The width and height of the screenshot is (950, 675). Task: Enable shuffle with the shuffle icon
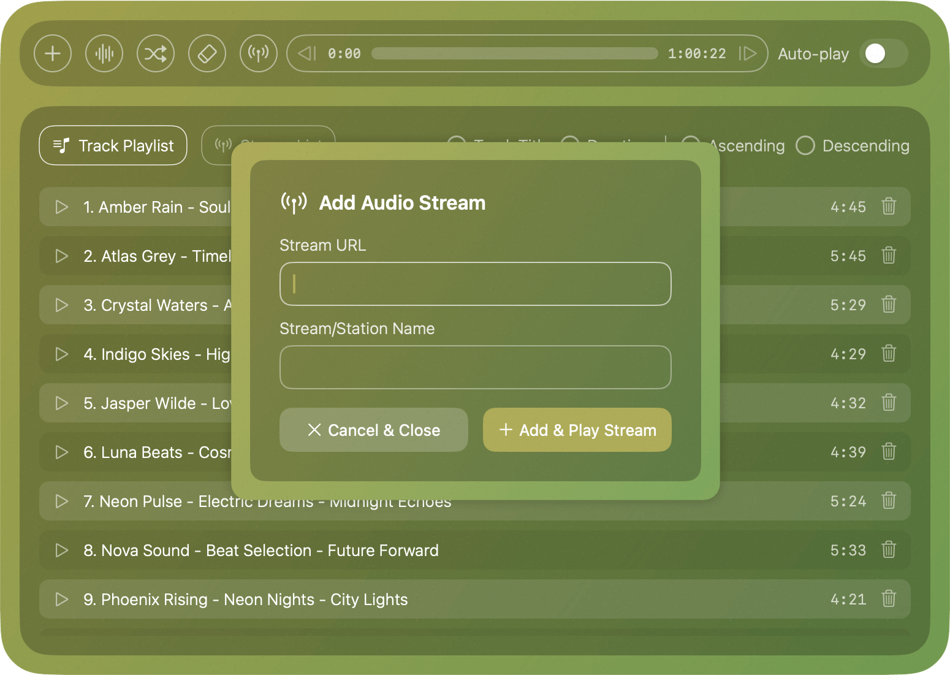(156, 53)
